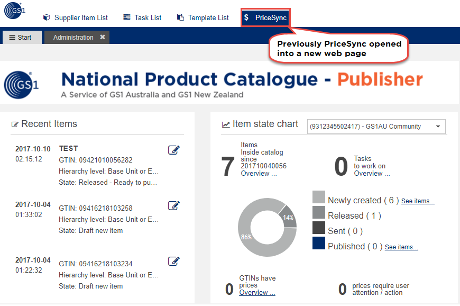Open the GS1AU Community dropdown
460x306 pixels.
(376, 127)
